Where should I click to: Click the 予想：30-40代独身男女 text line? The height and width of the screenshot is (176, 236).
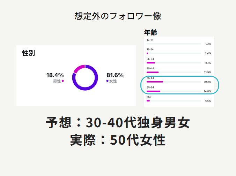(118, 123)
